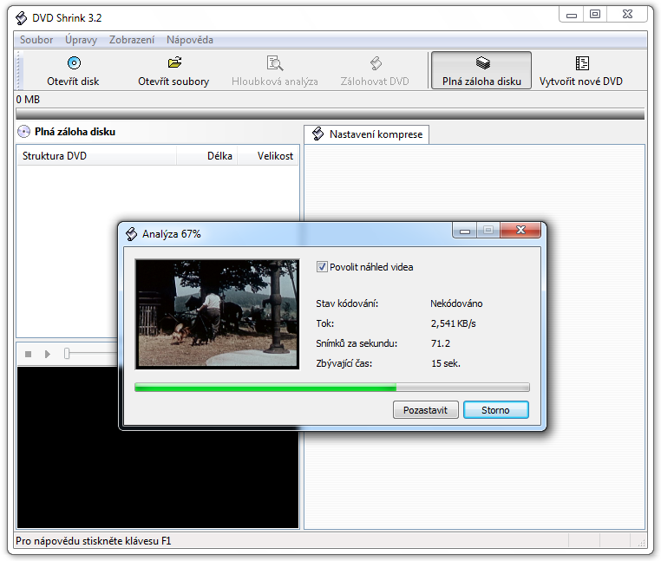This screenshot has height=561, width=661.
Task: Minimize the DVD Shrink main window
Action: click(x=571, y=15)
